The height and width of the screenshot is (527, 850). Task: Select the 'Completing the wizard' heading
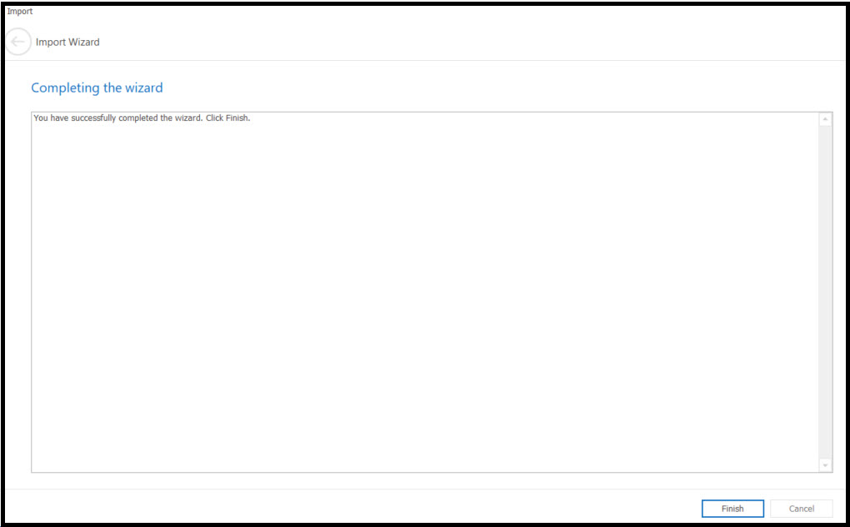(97, 88)
